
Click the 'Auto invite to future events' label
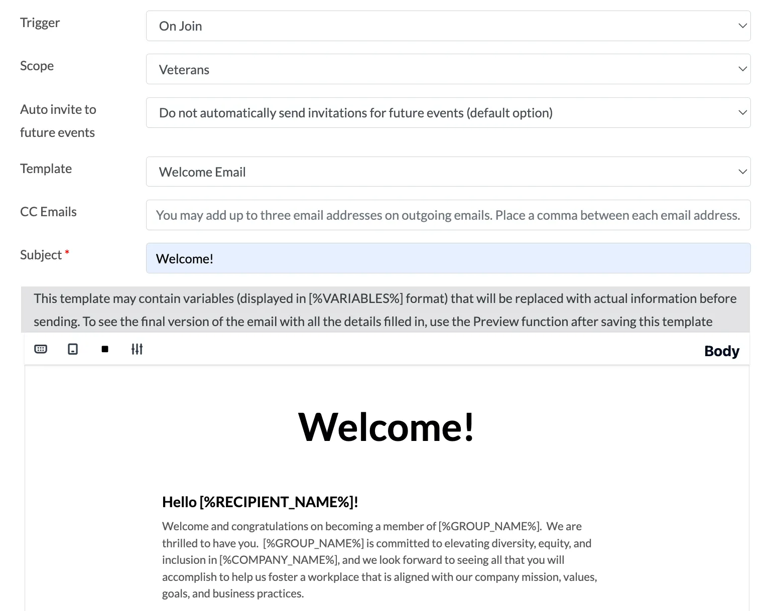click(x=58, y=121)
